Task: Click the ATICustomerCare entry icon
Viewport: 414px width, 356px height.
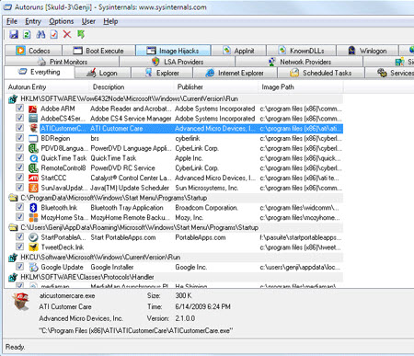Action: (x=33, y=129)
